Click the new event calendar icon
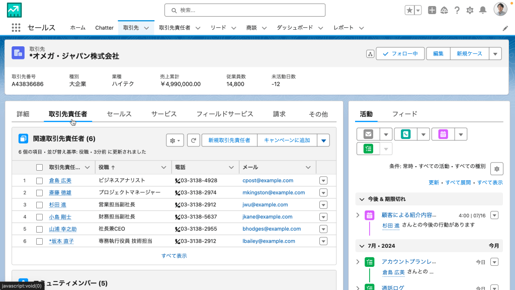Screen dimensions: 515x290 (443, 134)
